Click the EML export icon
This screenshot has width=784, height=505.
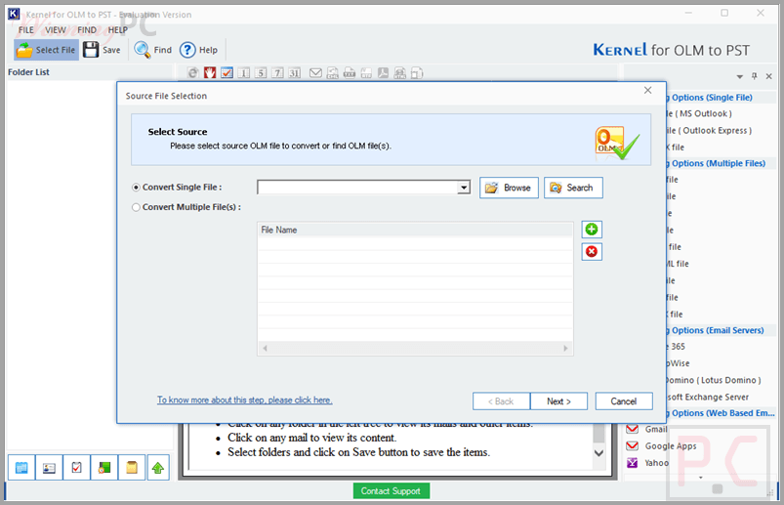333,73
